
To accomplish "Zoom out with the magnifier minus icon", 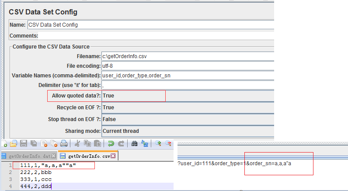I will [x=168, y=143].
